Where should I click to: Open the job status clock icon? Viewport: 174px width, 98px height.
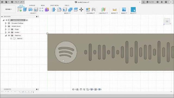(158, 2)
